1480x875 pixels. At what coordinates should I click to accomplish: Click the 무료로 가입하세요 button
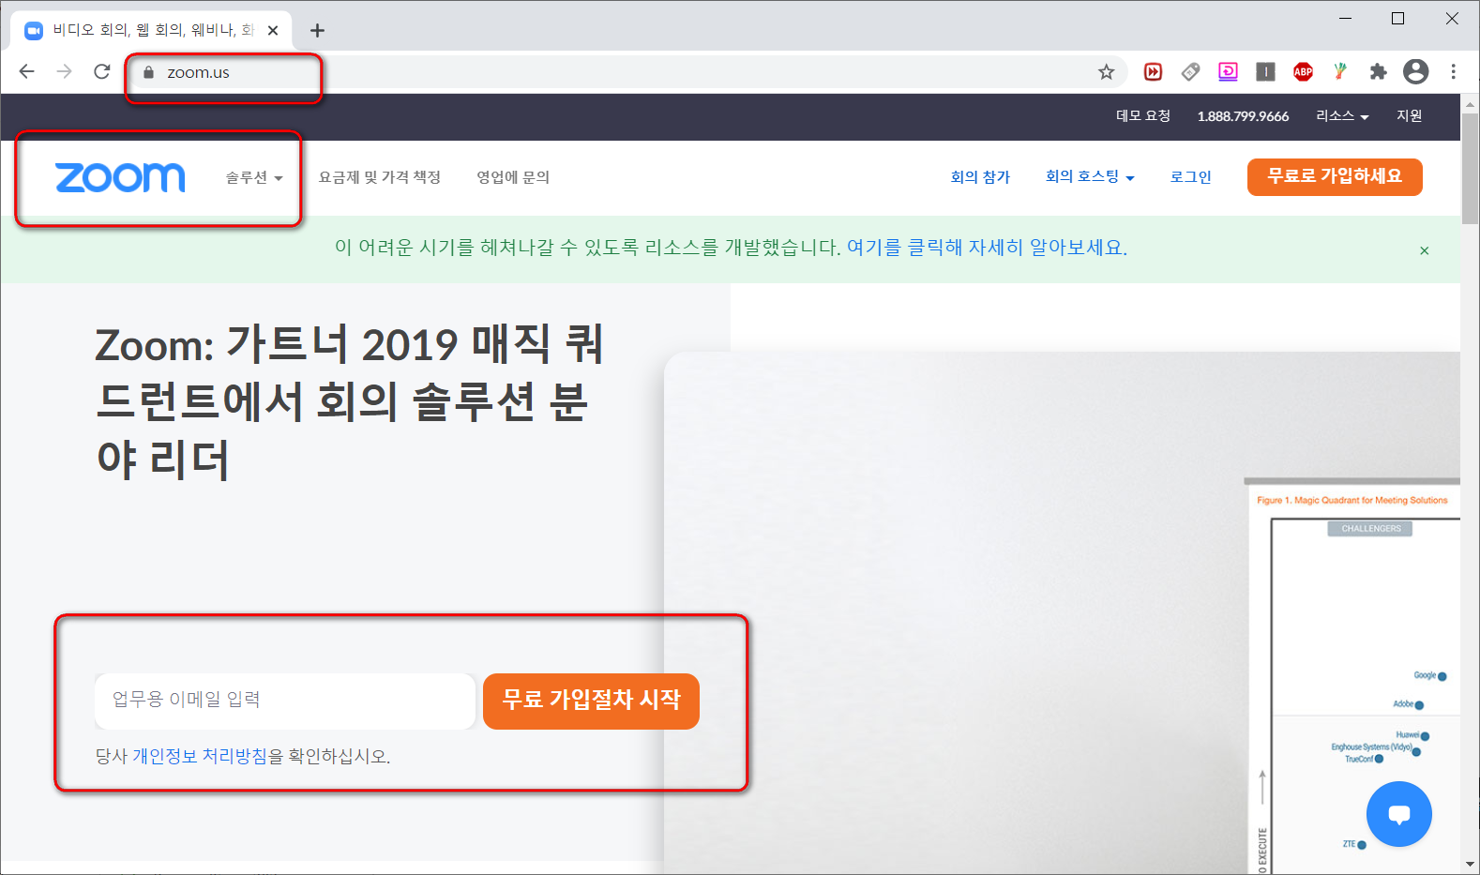1335,177
